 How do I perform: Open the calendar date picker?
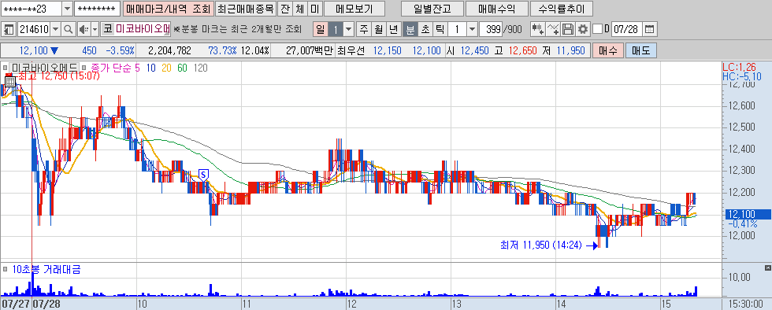point(650,30)
